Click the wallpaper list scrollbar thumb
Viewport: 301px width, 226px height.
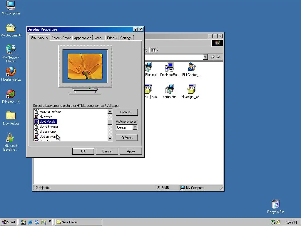110,122
